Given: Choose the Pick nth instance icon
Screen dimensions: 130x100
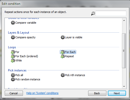Looking at the screenshot, I should coord(63,75).
